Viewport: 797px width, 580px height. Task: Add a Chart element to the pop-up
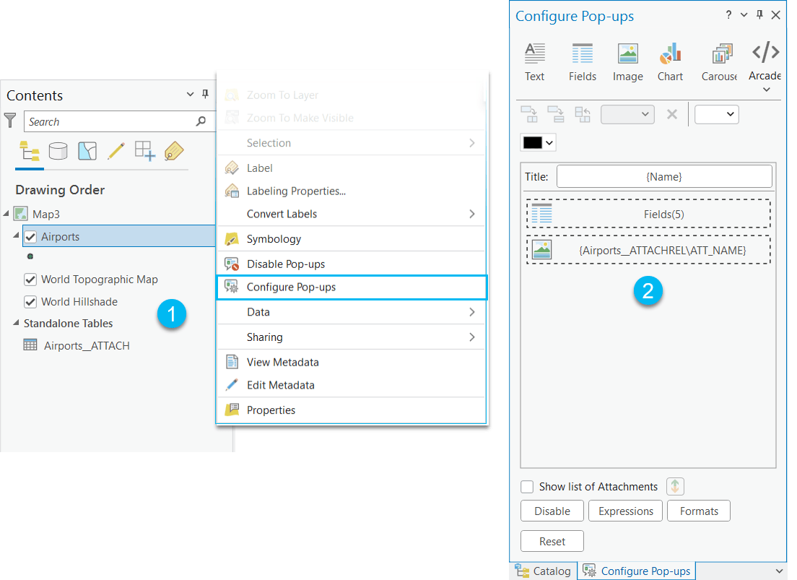[670, 61]
